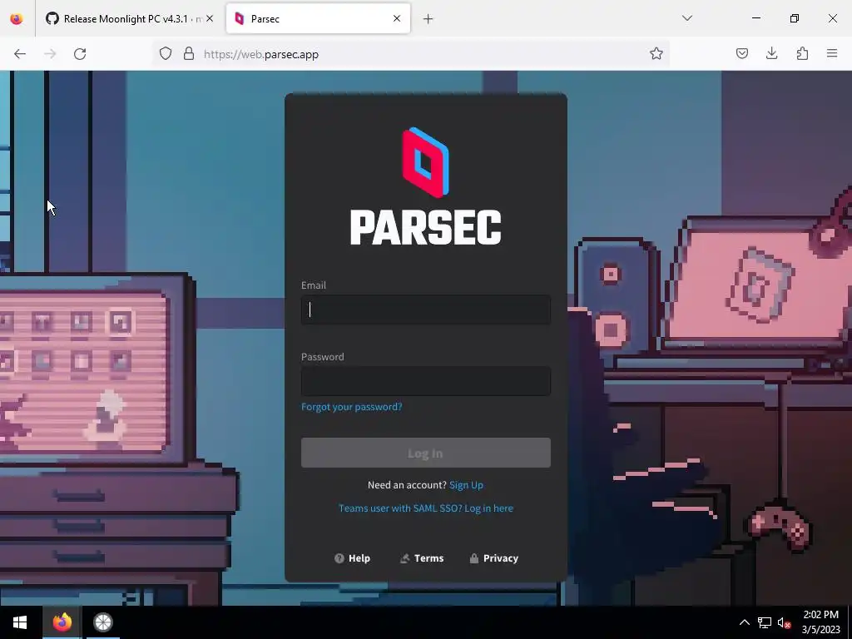Click the Privacy lock icon

tap(473, 558)
